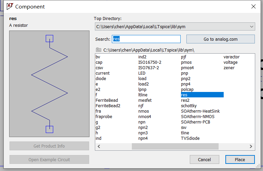
Task: Select the 'load' component
Action: (x=142, y=79)
